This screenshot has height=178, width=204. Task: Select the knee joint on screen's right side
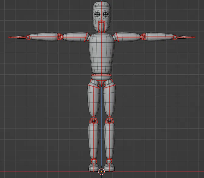[110, 120]
